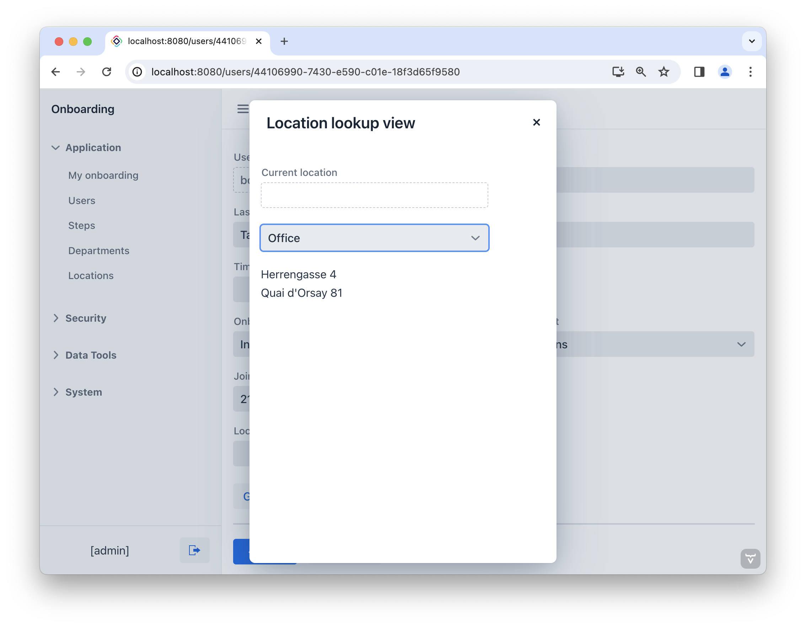The width and height of the screenshot is (806, 627).
Task: Bookmark this page using the star icon
Action: click(x=663, y=71)
